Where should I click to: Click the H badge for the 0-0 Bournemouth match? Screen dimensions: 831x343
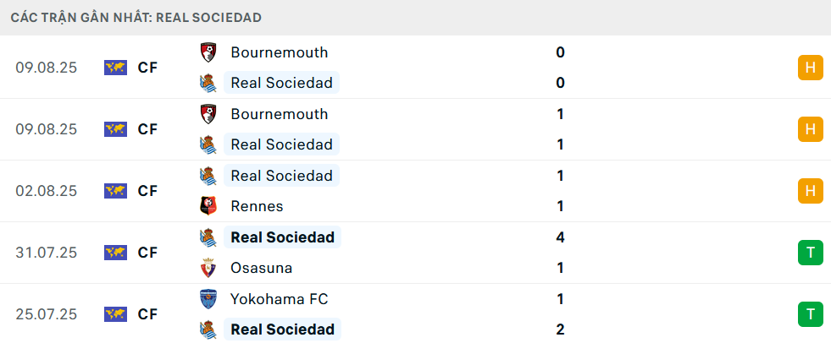point(810,68)
